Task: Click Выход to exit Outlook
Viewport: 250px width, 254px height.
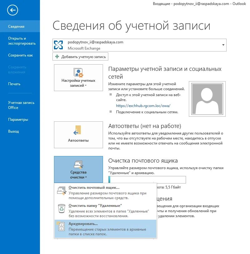Action: [13, 131]
